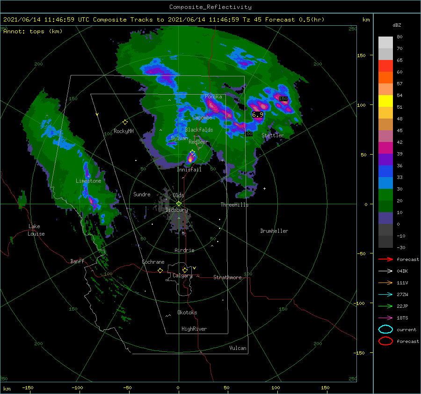
Task: Select the Cochrane label
Action: point(153,262)
